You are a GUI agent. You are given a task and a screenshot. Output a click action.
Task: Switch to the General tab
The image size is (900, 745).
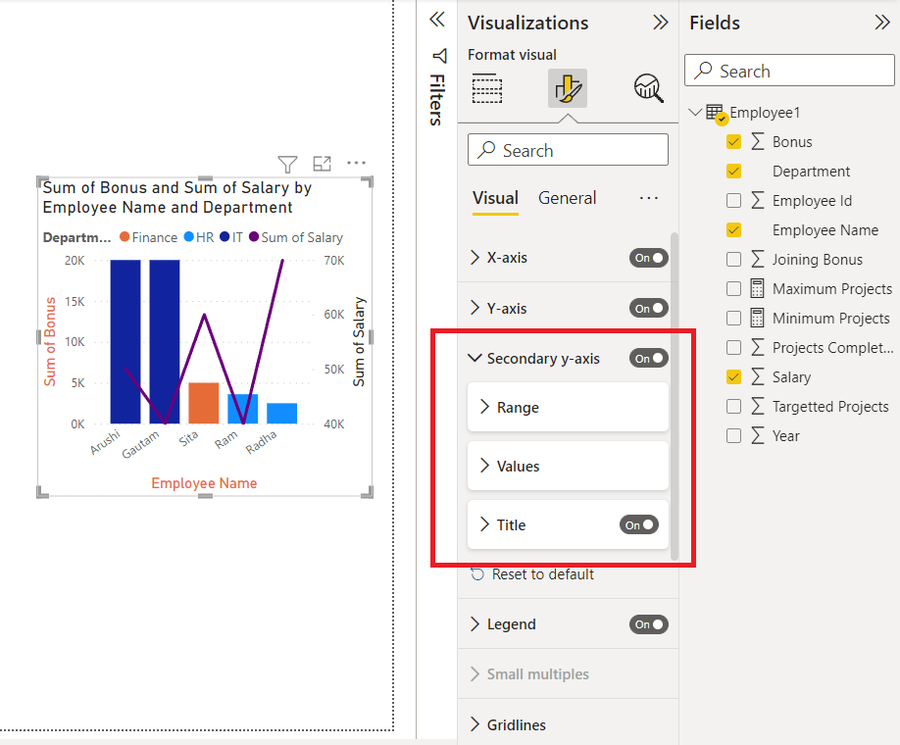(567, 198)
